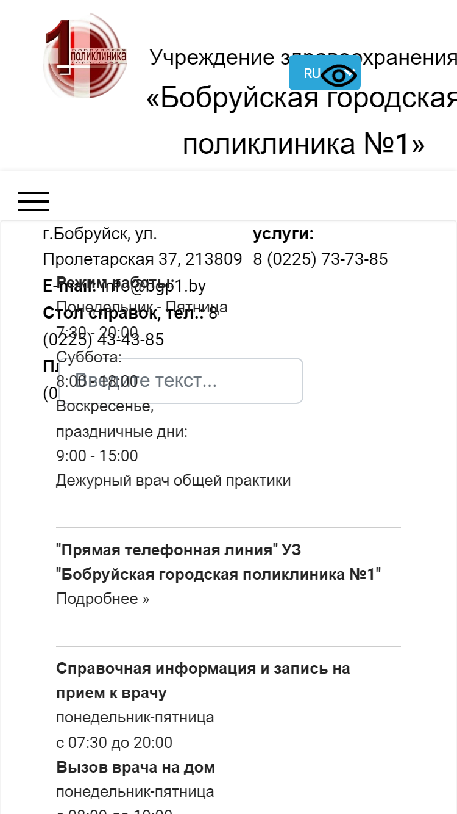Click the polyclinic №1 red logo
The width and height of the screenshot is (457, 814).
point(85,56)
